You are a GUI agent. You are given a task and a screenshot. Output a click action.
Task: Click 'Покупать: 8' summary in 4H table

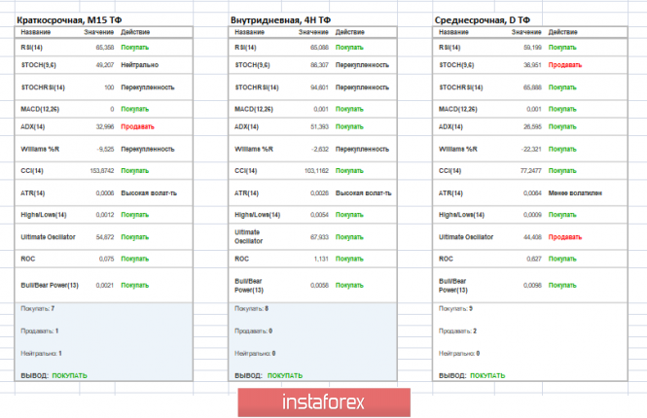[x=252, y=308]
